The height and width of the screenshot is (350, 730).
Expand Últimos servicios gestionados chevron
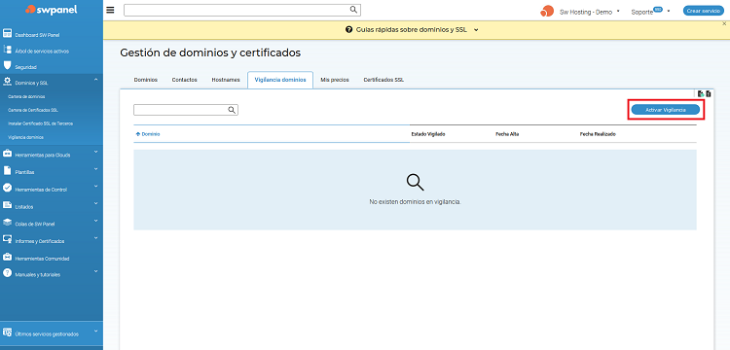click(96, 331)
